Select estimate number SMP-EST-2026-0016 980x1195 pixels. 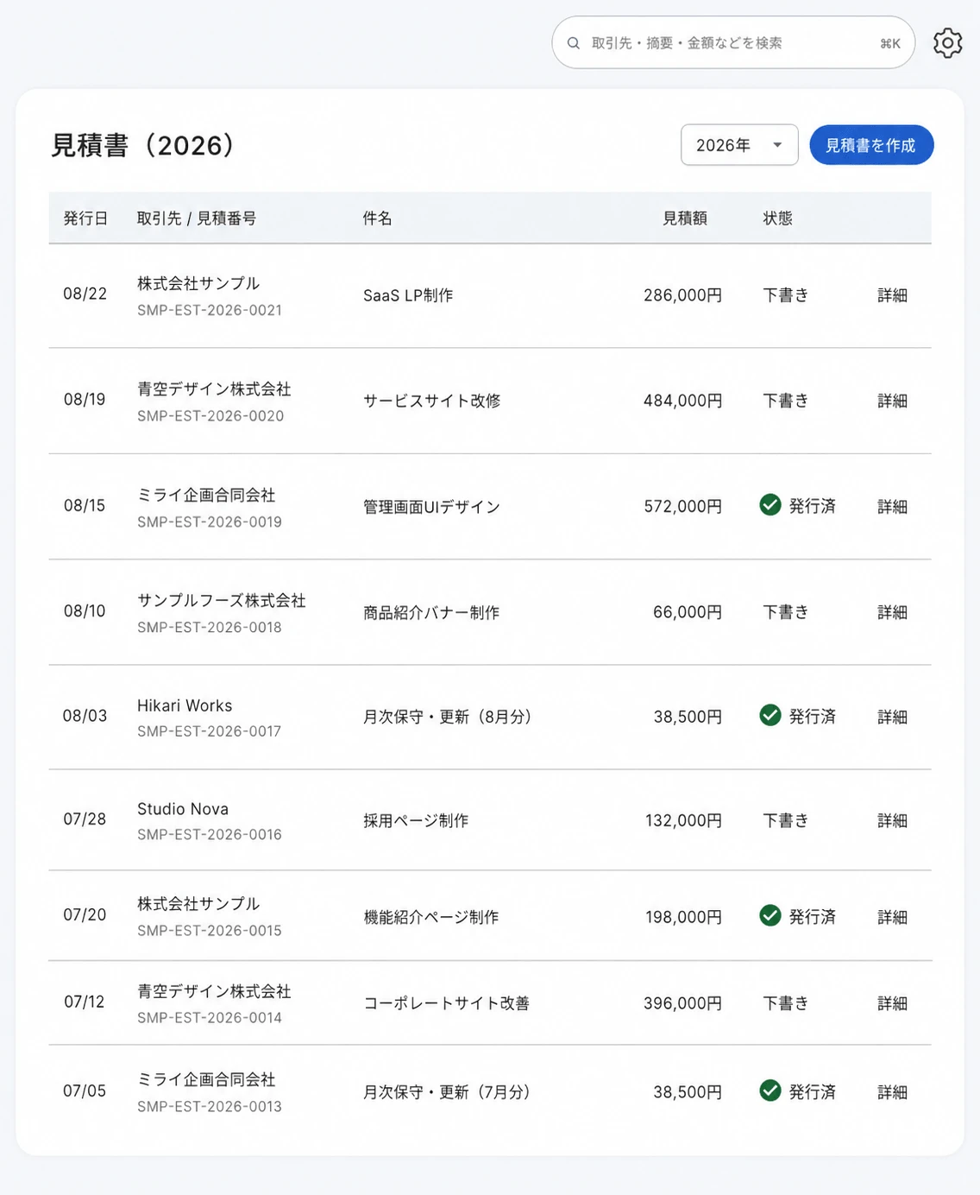[x=210, y=834]
